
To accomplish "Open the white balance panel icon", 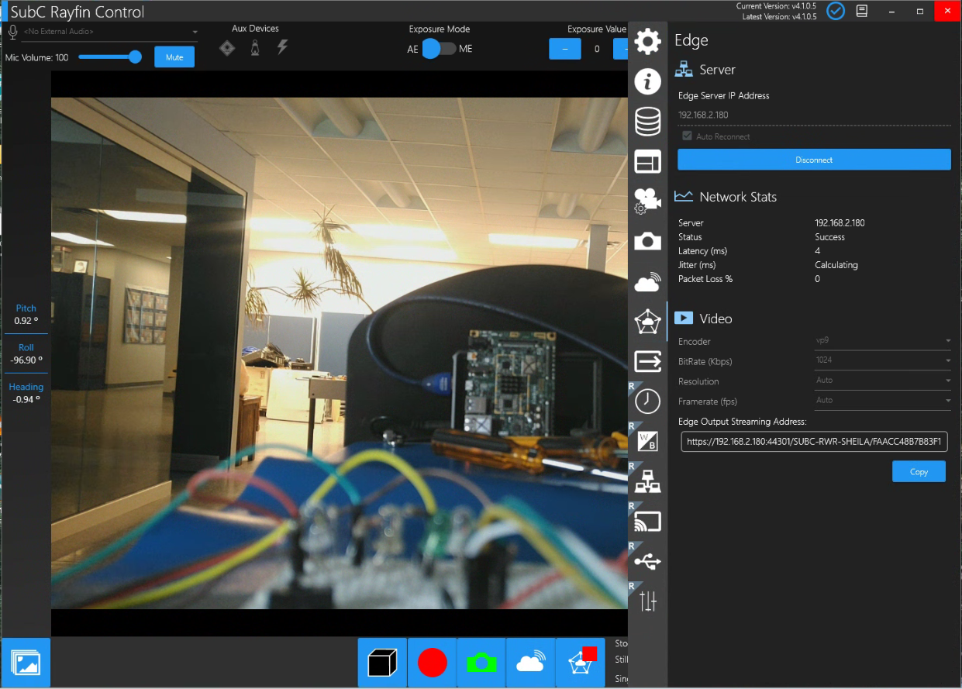I will coord(647,441).
